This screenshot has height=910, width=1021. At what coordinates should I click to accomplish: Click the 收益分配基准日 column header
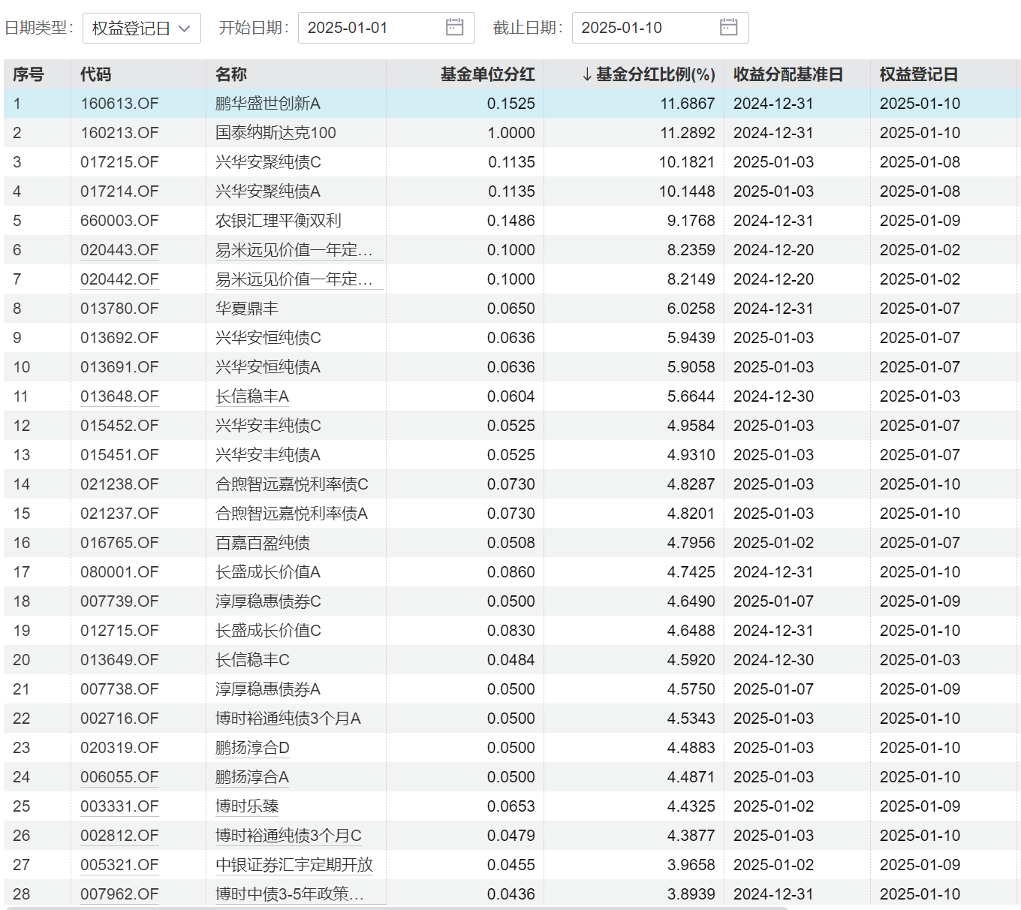pyautogui.click(x=788, y=74)
